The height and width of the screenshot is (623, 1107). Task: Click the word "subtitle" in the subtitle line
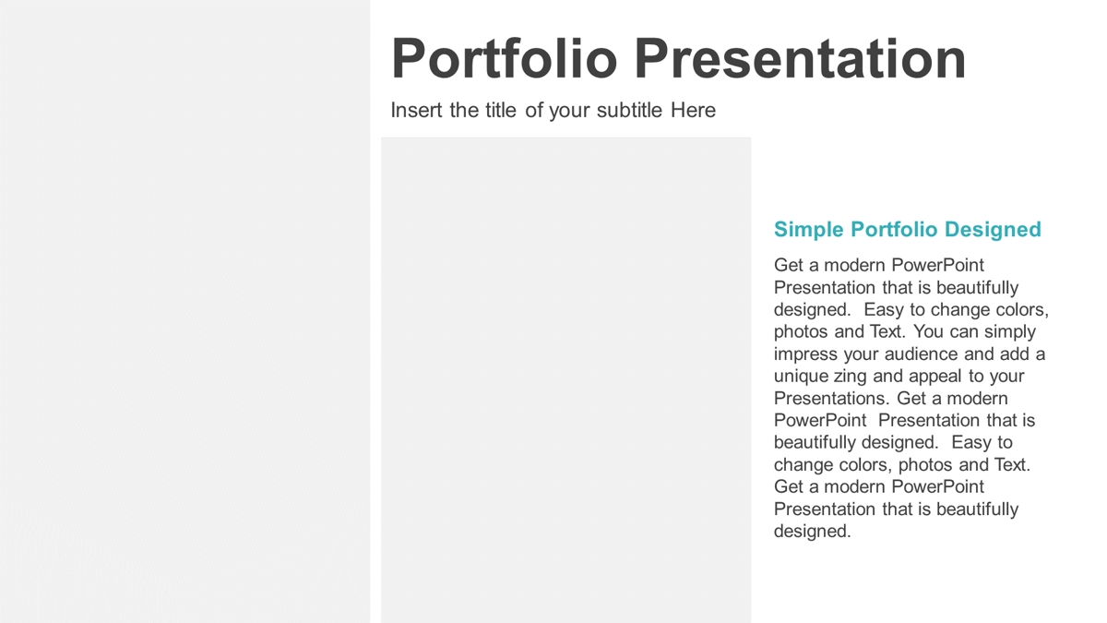[x=629, y=110]
